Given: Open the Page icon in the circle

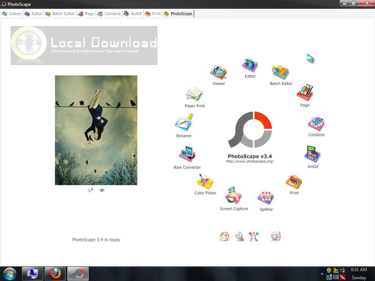Looking at the screenshot, I should [x=305, y=92].
